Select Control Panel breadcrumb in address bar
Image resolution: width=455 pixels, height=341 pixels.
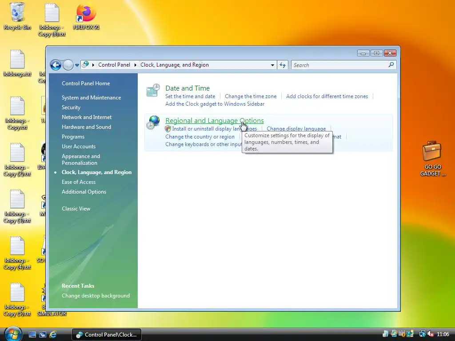[x=114, y=65]
